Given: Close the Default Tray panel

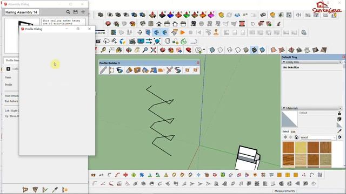Looking at the screenshot, I should (344, 57).
